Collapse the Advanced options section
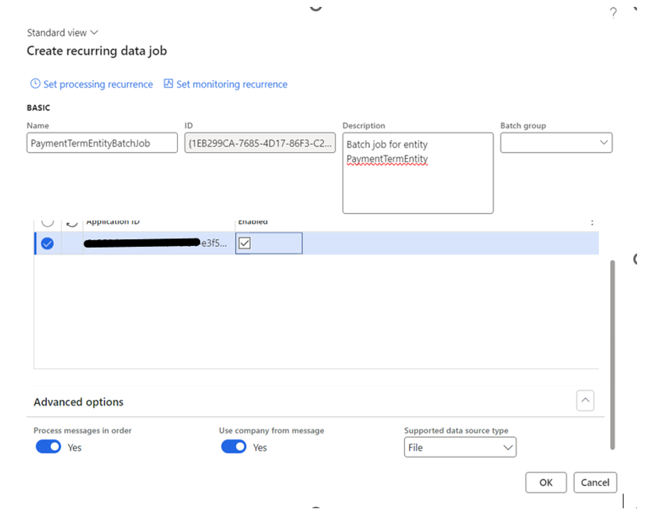The image size is (647, 512). [585, 400]
